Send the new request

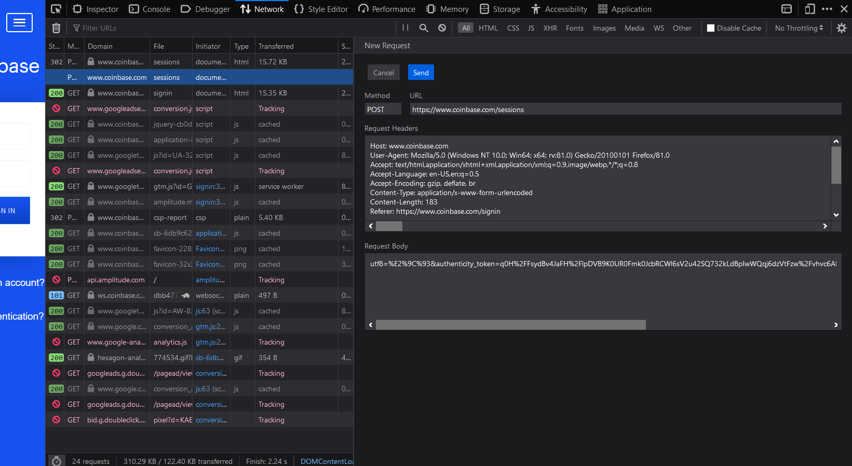click(x=421, y=73)
